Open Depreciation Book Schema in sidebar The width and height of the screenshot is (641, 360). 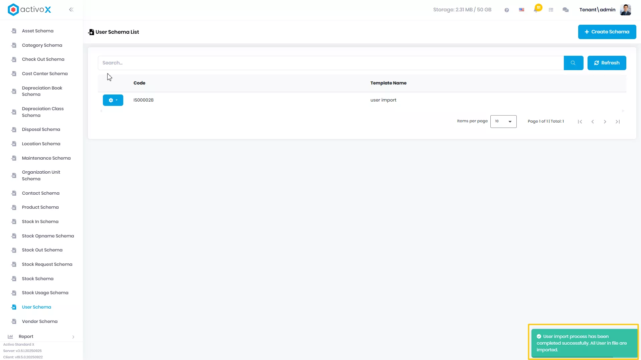tap(41, 91)
